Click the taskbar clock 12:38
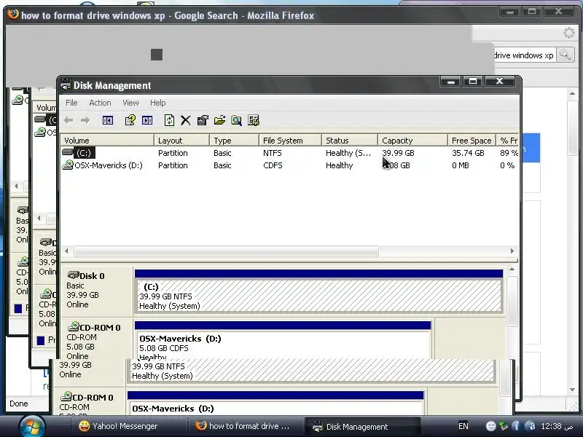 pos(557,426)
